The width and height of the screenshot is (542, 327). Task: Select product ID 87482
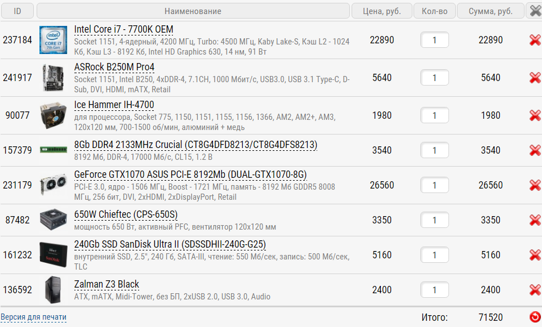click(17, 220)
